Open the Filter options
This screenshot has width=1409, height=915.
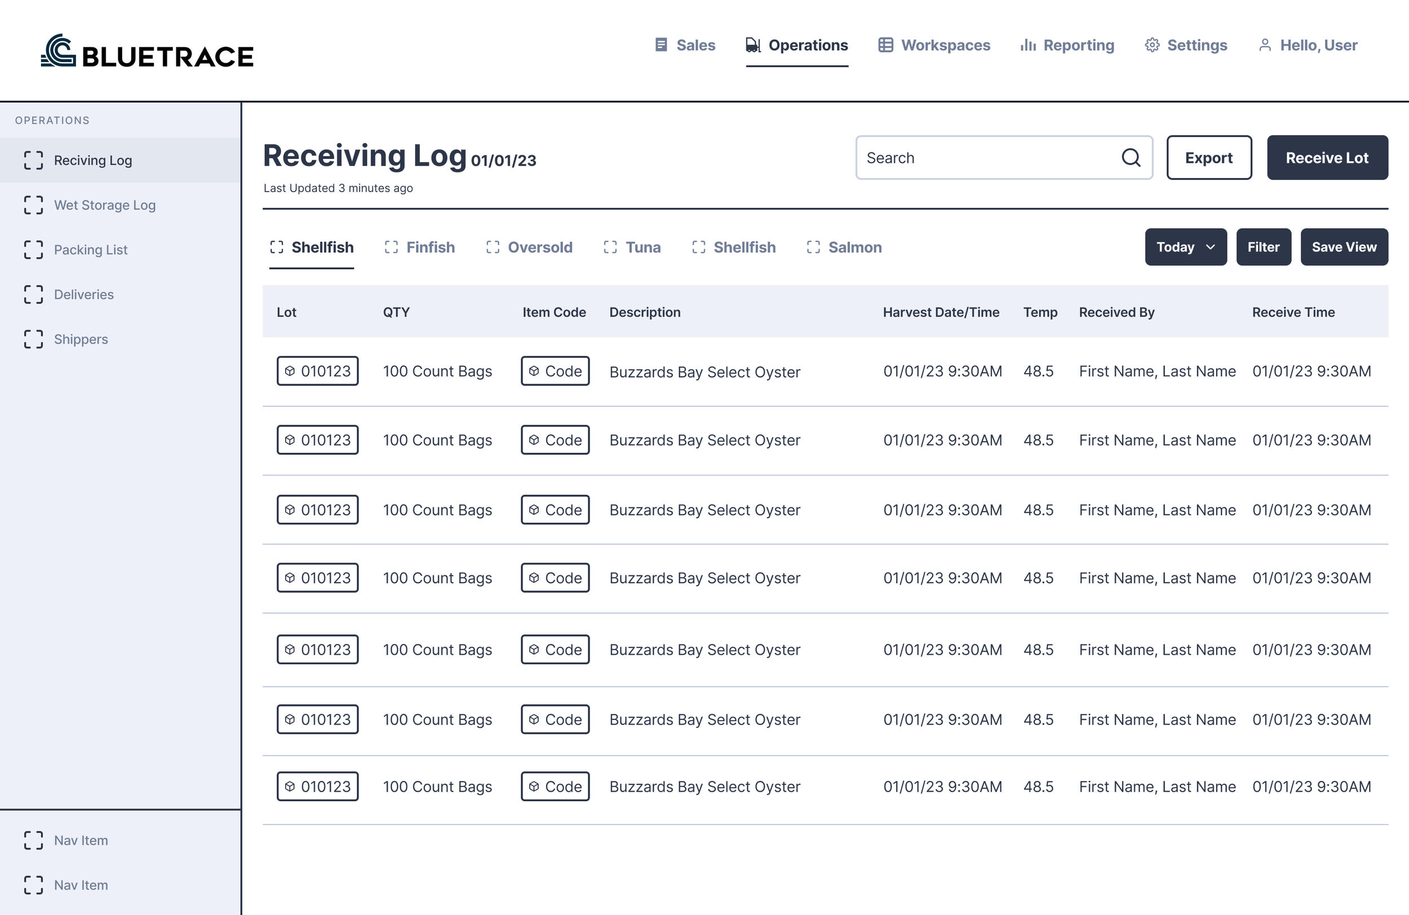[x=1264, y=247]
